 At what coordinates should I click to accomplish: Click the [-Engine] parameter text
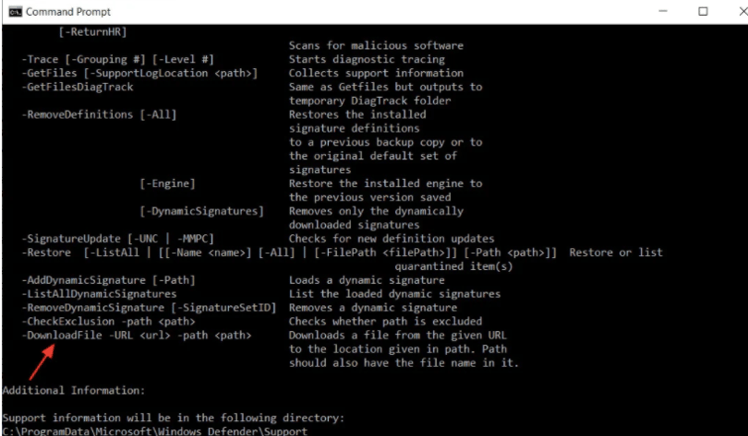[x=167, y=183]
